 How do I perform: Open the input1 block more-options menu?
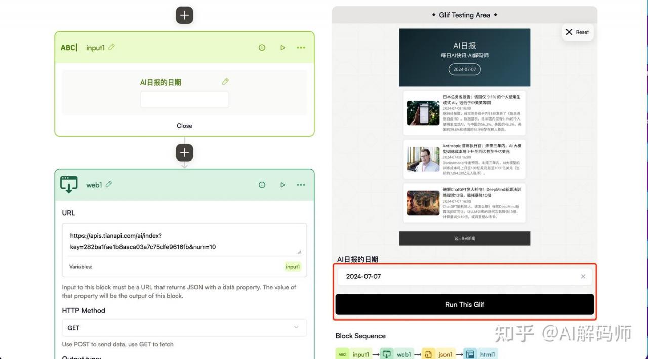tap(301, 48)
